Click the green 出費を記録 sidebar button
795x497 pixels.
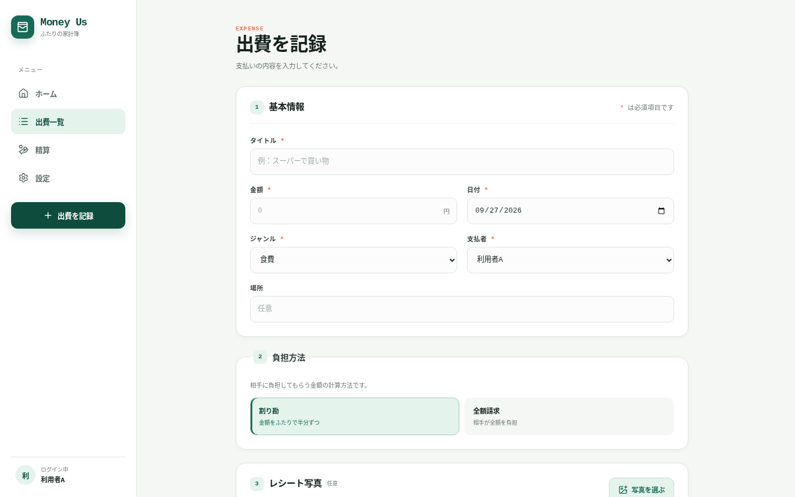point(68,215)
